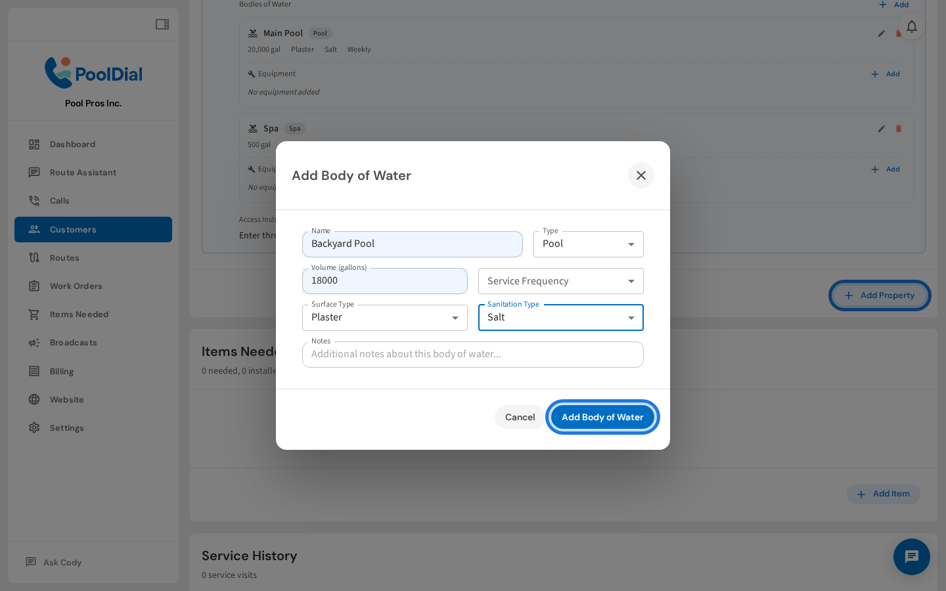The height and width of the screenshot is (591, 946).
Task: Click the notification bell
Action: click(x=912, y=26)
